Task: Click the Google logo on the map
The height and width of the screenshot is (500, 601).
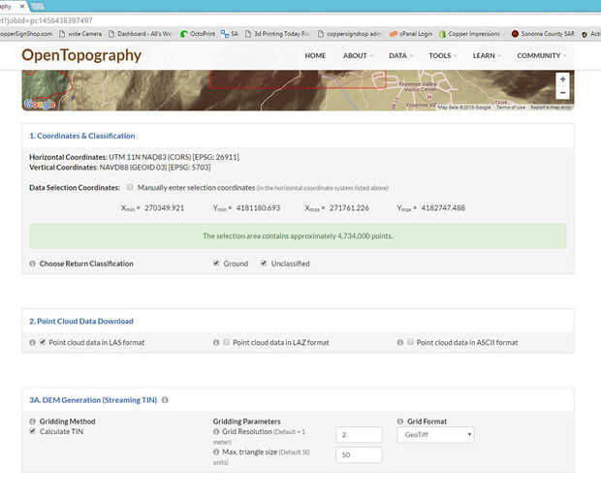Action: coord(39,104)
